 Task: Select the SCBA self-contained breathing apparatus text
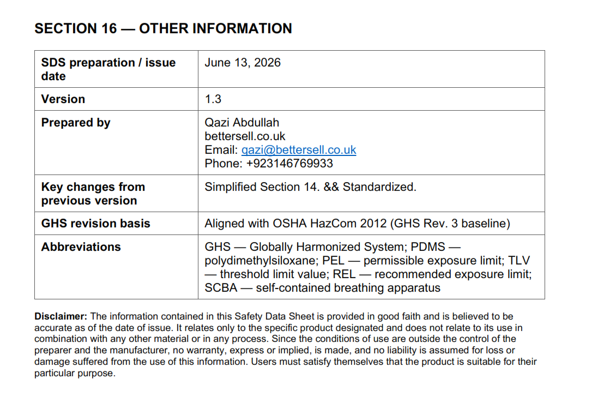(x=322, y=288)
